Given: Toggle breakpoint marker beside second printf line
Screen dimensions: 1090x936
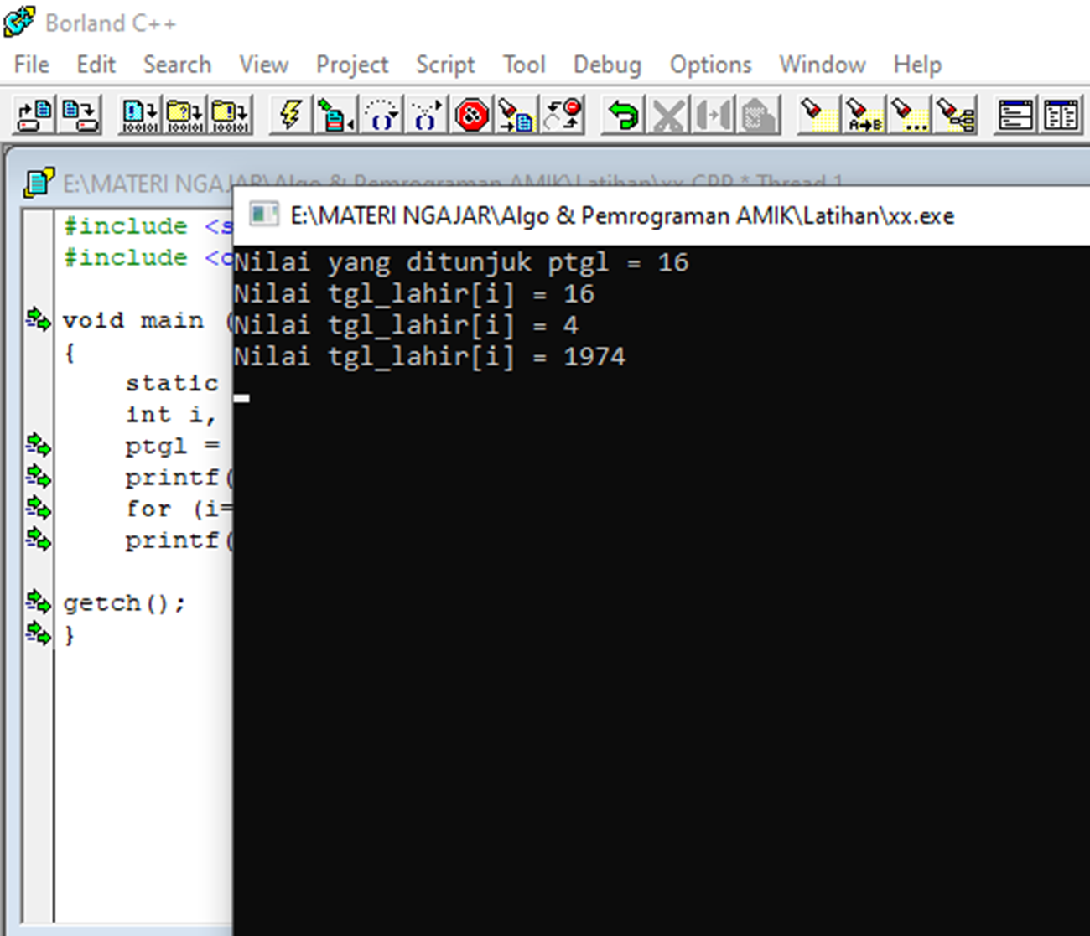Looking at the screenshot, I should (x=39, y=539).
